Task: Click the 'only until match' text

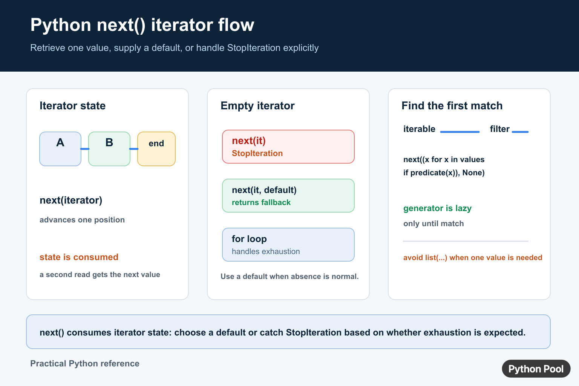Action: pyautogui.click(x=433, y=224)
